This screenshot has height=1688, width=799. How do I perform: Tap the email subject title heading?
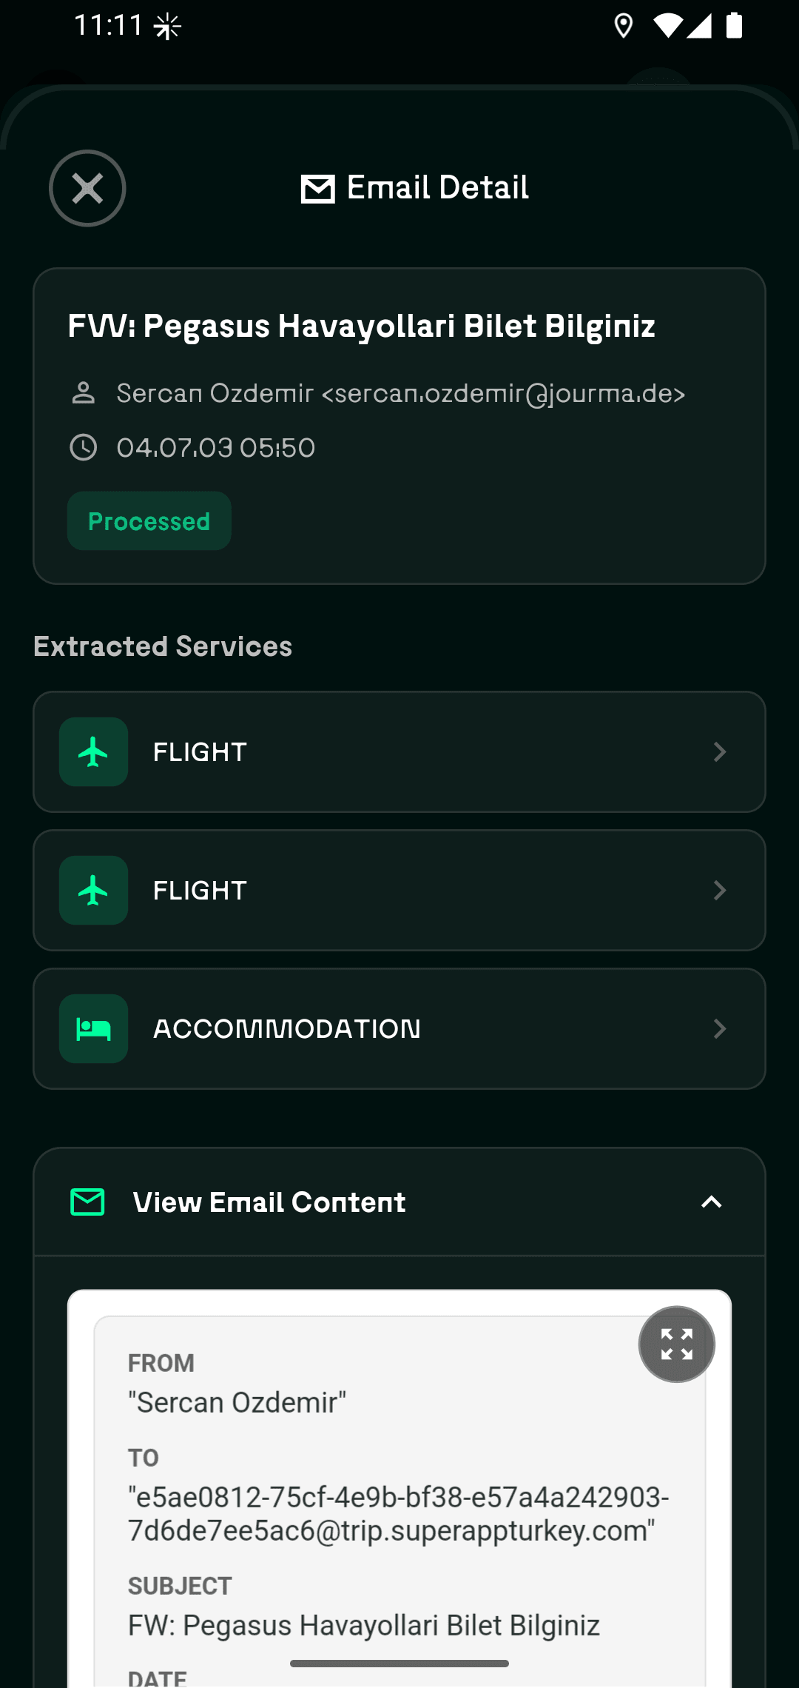tap(362, 326)
